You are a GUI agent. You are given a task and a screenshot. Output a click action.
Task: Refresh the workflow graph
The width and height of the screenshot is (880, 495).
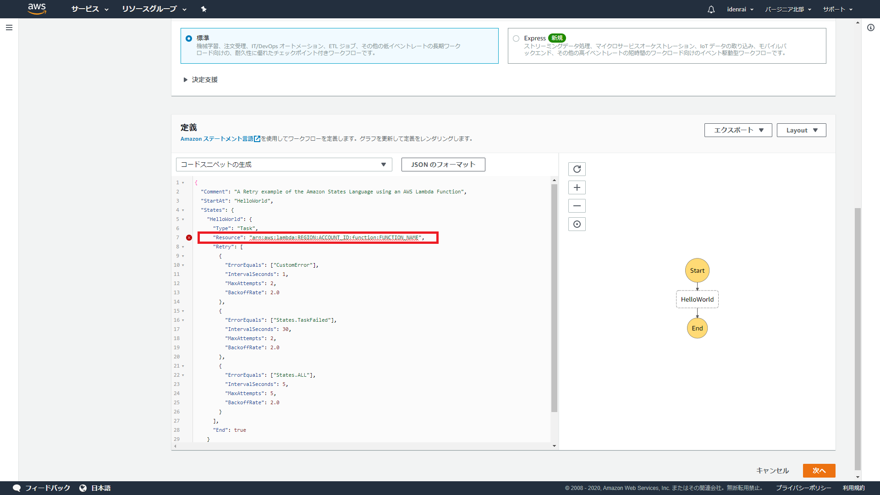(x=577, y=169)
